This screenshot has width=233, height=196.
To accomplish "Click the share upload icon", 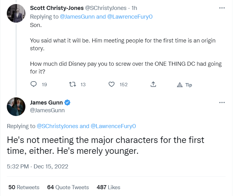I will [x=153, y=84].
